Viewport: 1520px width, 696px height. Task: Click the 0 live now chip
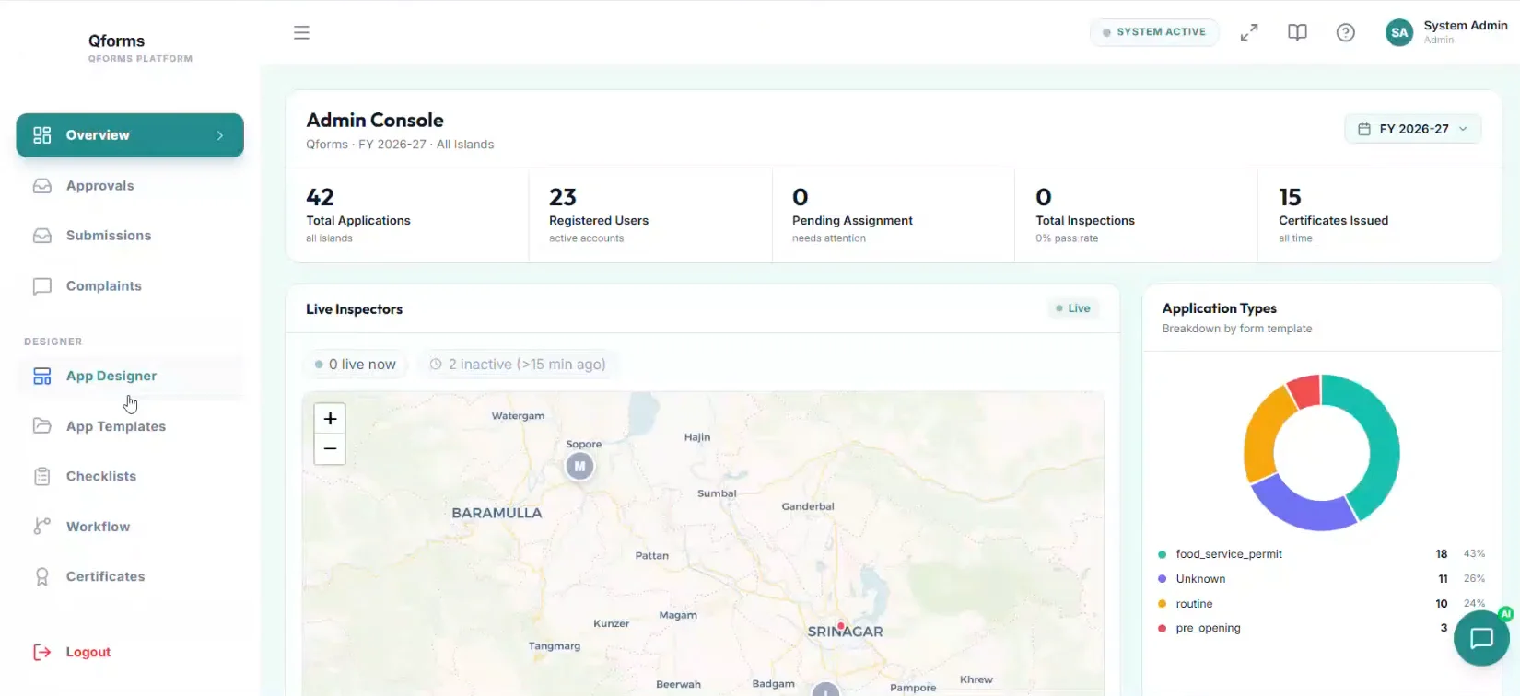pyautogui.click(x=356, y=365)
